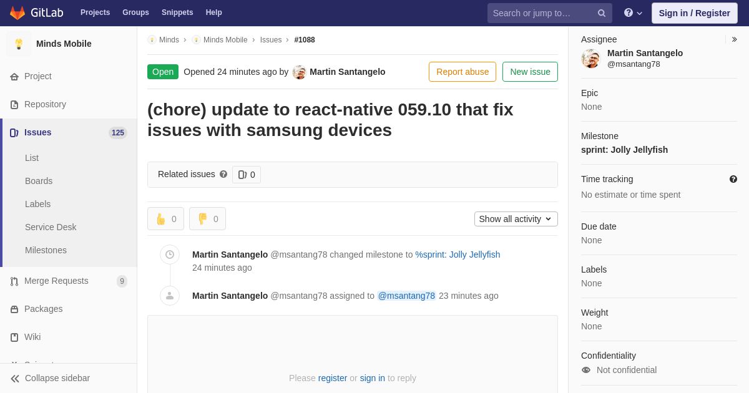This screenshot has height=393, width=749.
Task: Click the Related issues help icon
Action: click(x=223, y=175)
